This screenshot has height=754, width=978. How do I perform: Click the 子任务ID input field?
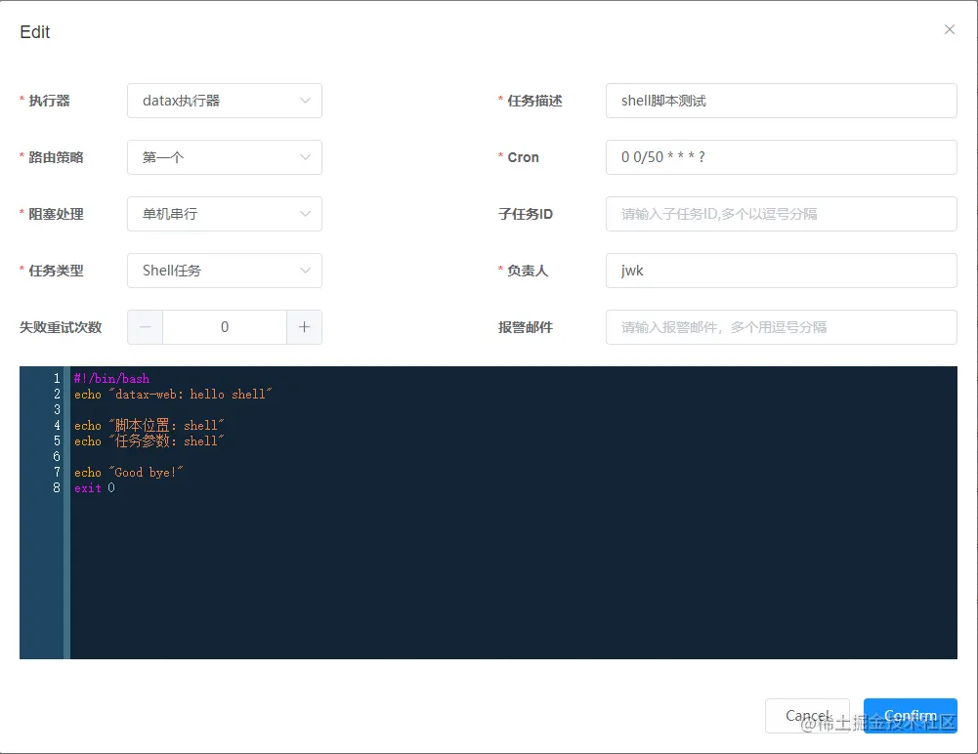(781, 214)
